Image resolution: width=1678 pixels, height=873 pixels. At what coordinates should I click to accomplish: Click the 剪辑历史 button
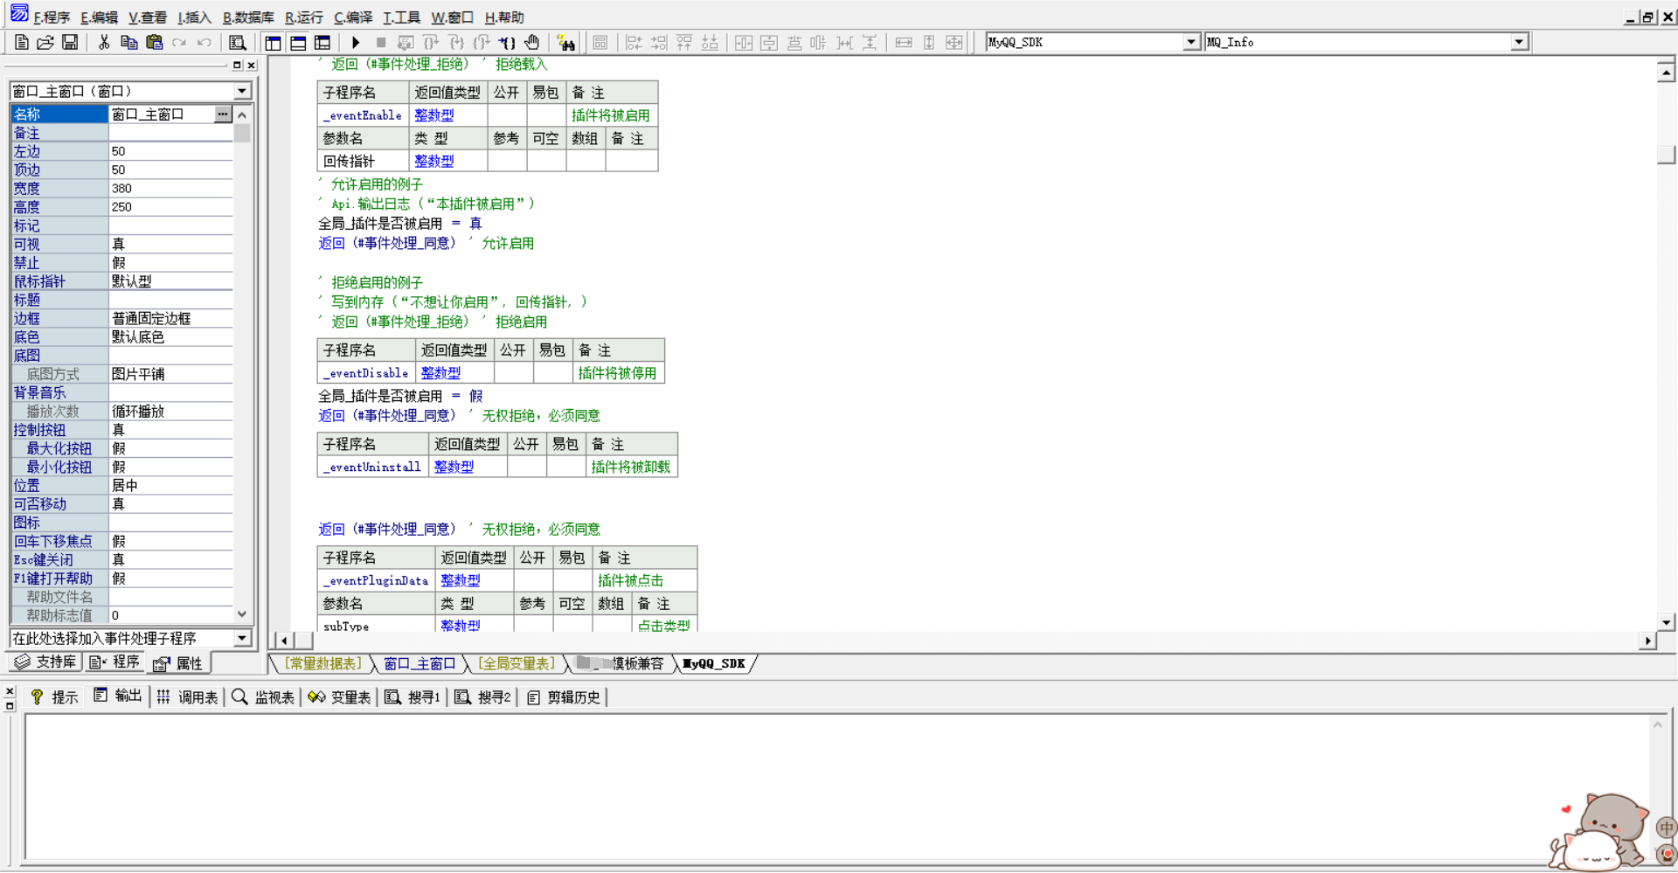coord(564,697)
